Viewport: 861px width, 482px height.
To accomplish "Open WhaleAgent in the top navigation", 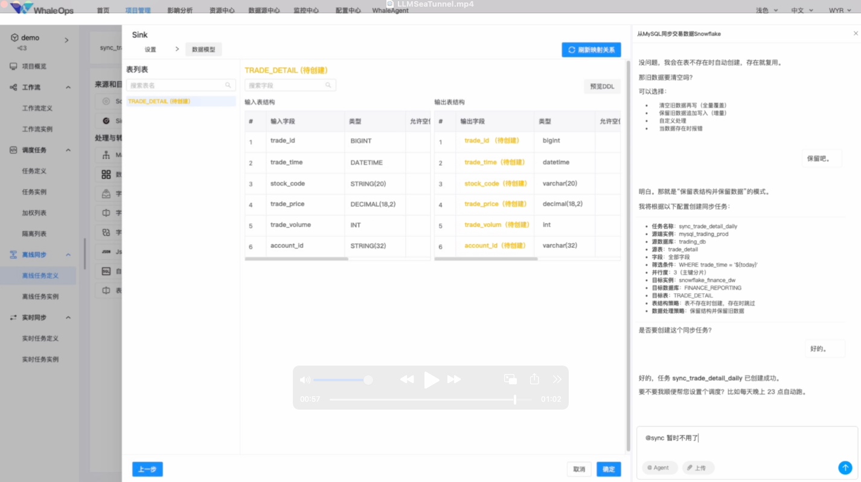I will (390, 11).
